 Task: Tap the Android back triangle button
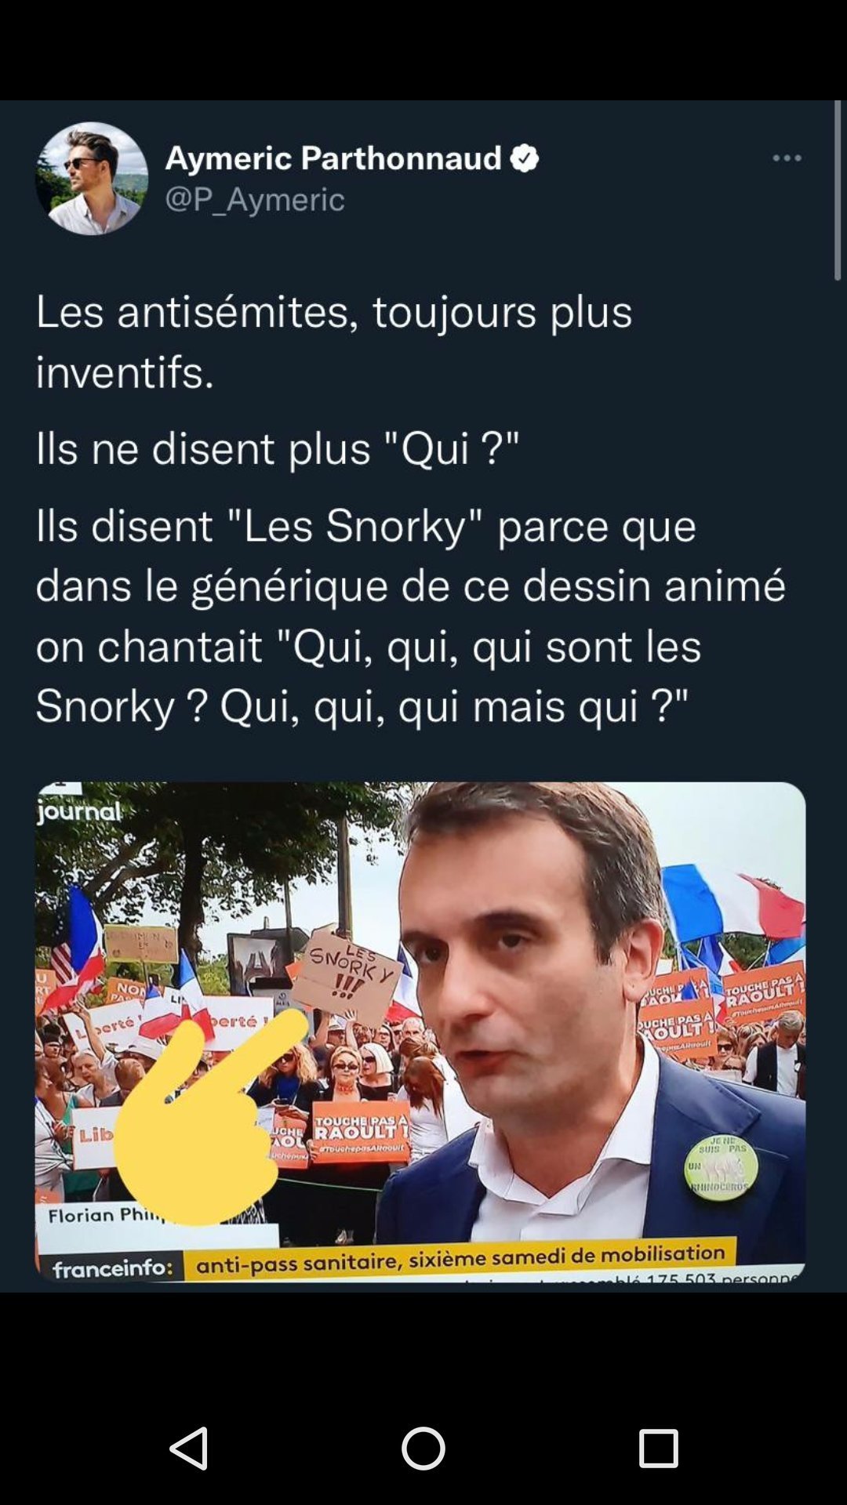coord(189,1448)
